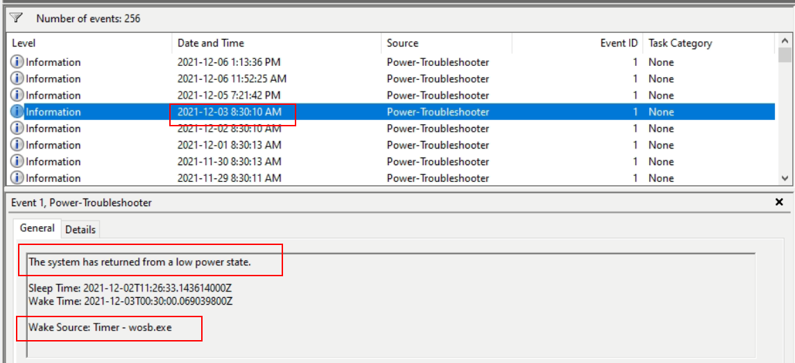The image size is (795, 363).
Task: Sort by Date and Time column
Action: tap(211, 43)
